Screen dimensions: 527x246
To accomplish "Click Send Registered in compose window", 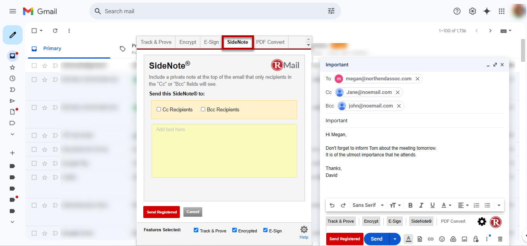I will tap(345, 239).
